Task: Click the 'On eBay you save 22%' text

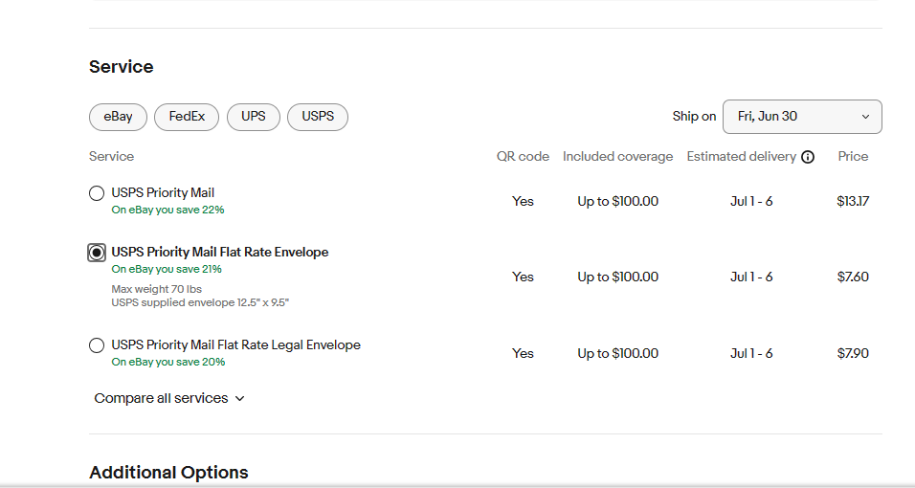Action: tap(167, 210)
